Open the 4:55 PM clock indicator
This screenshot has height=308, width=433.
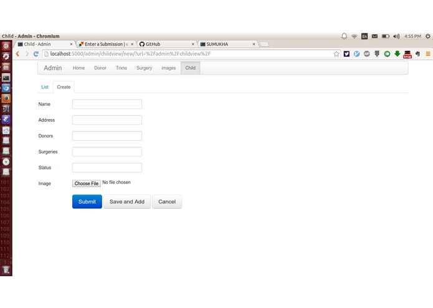pyautogui.click(x=412, y=36)
